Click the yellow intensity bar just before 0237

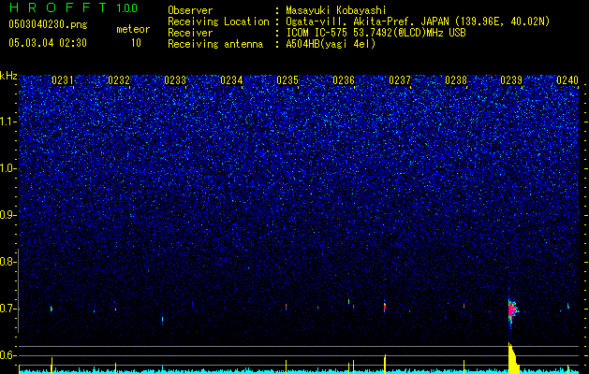coord(385,364)
